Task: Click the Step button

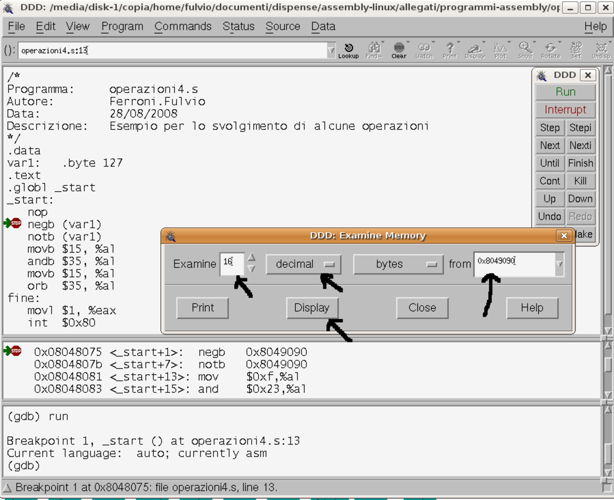Action: pos(550,128)
